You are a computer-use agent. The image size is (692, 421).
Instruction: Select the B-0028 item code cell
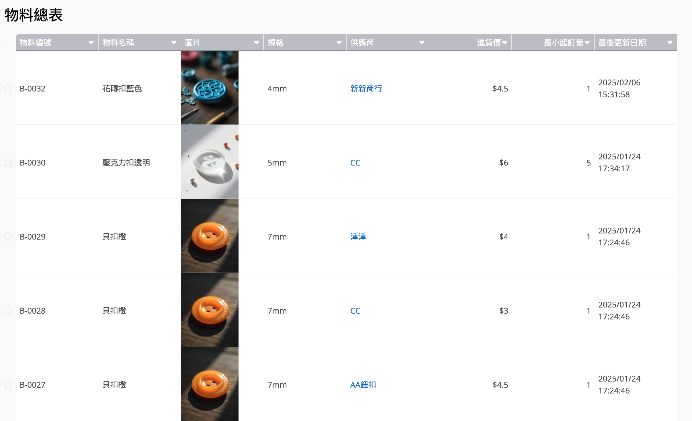[x=32, y=311]
